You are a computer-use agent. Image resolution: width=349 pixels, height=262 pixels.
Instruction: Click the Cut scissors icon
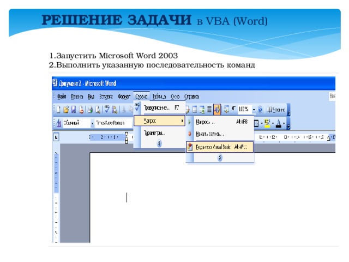[x=124, y=109]
